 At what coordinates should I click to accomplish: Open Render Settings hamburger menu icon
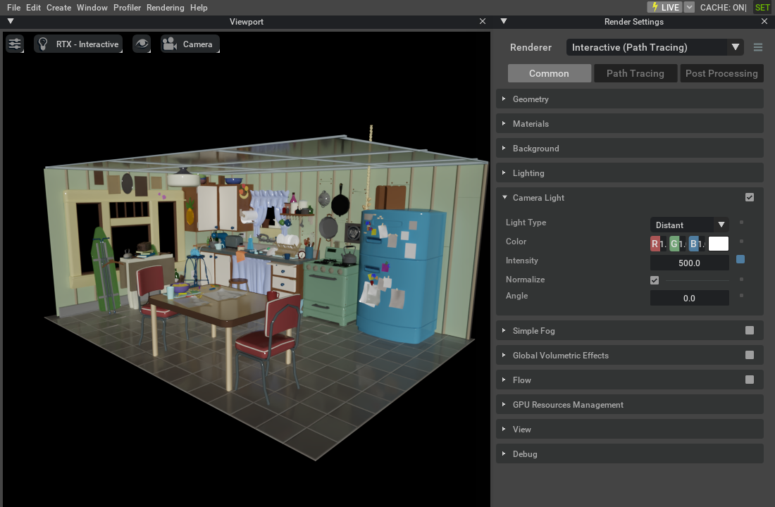[x=757, y=47]
